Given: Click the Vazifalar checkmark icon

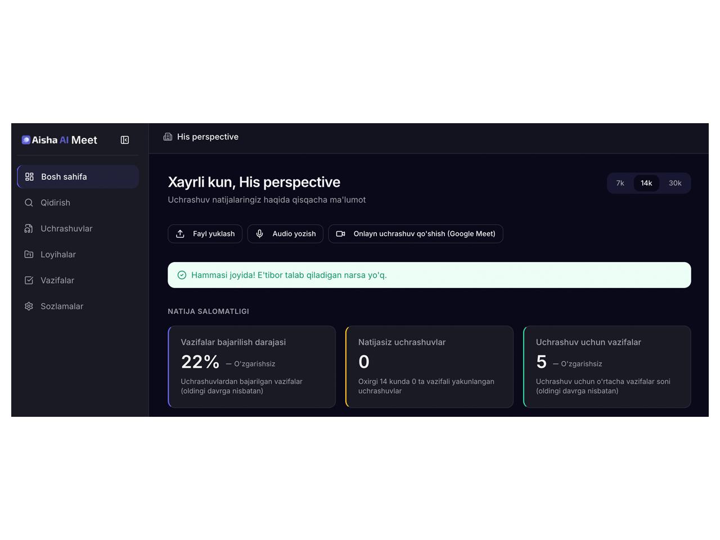Looking at the screenshot, I should [29, 280].
